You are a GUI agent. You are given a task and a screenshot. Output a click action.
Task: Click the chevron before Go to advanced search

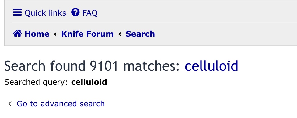[10, 104]
